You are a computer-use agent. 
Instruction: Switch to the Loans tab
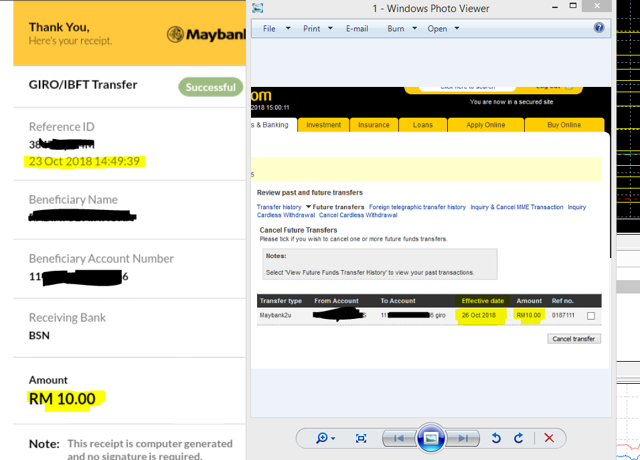[x=423, y=125]
